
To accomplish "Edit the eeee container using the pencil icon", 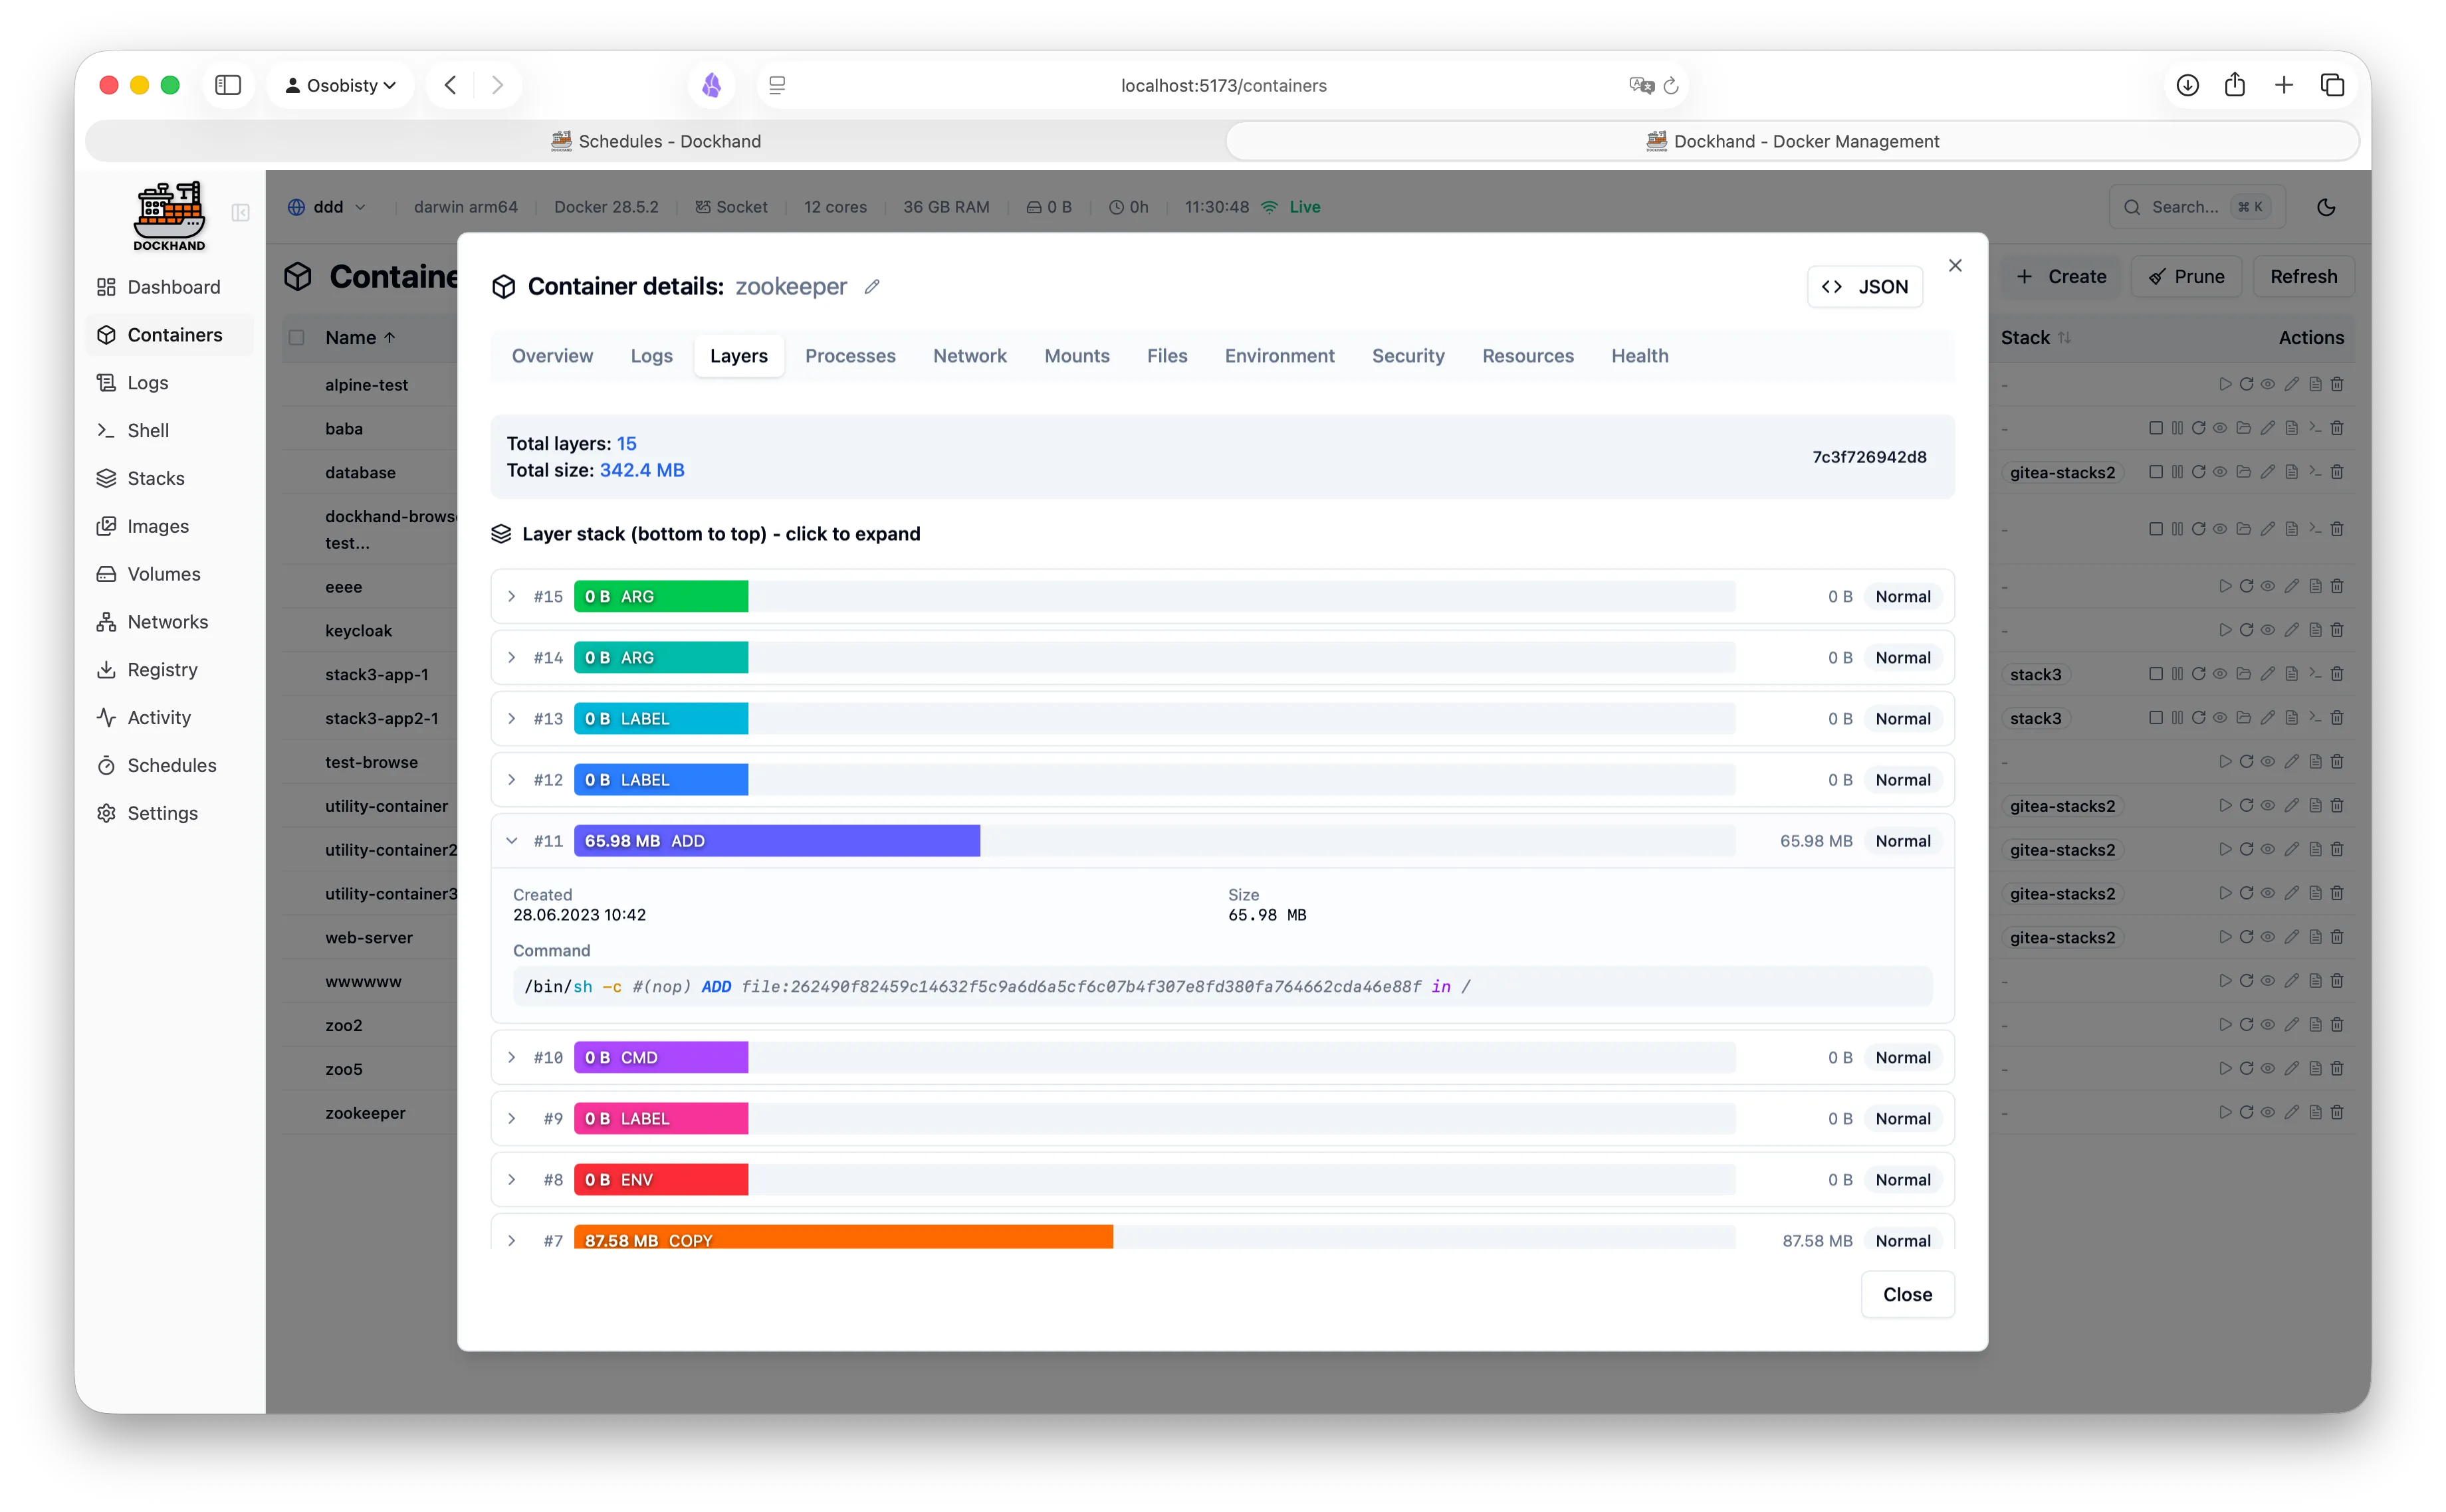I will pyautogui.click(x=2291, y=586).
